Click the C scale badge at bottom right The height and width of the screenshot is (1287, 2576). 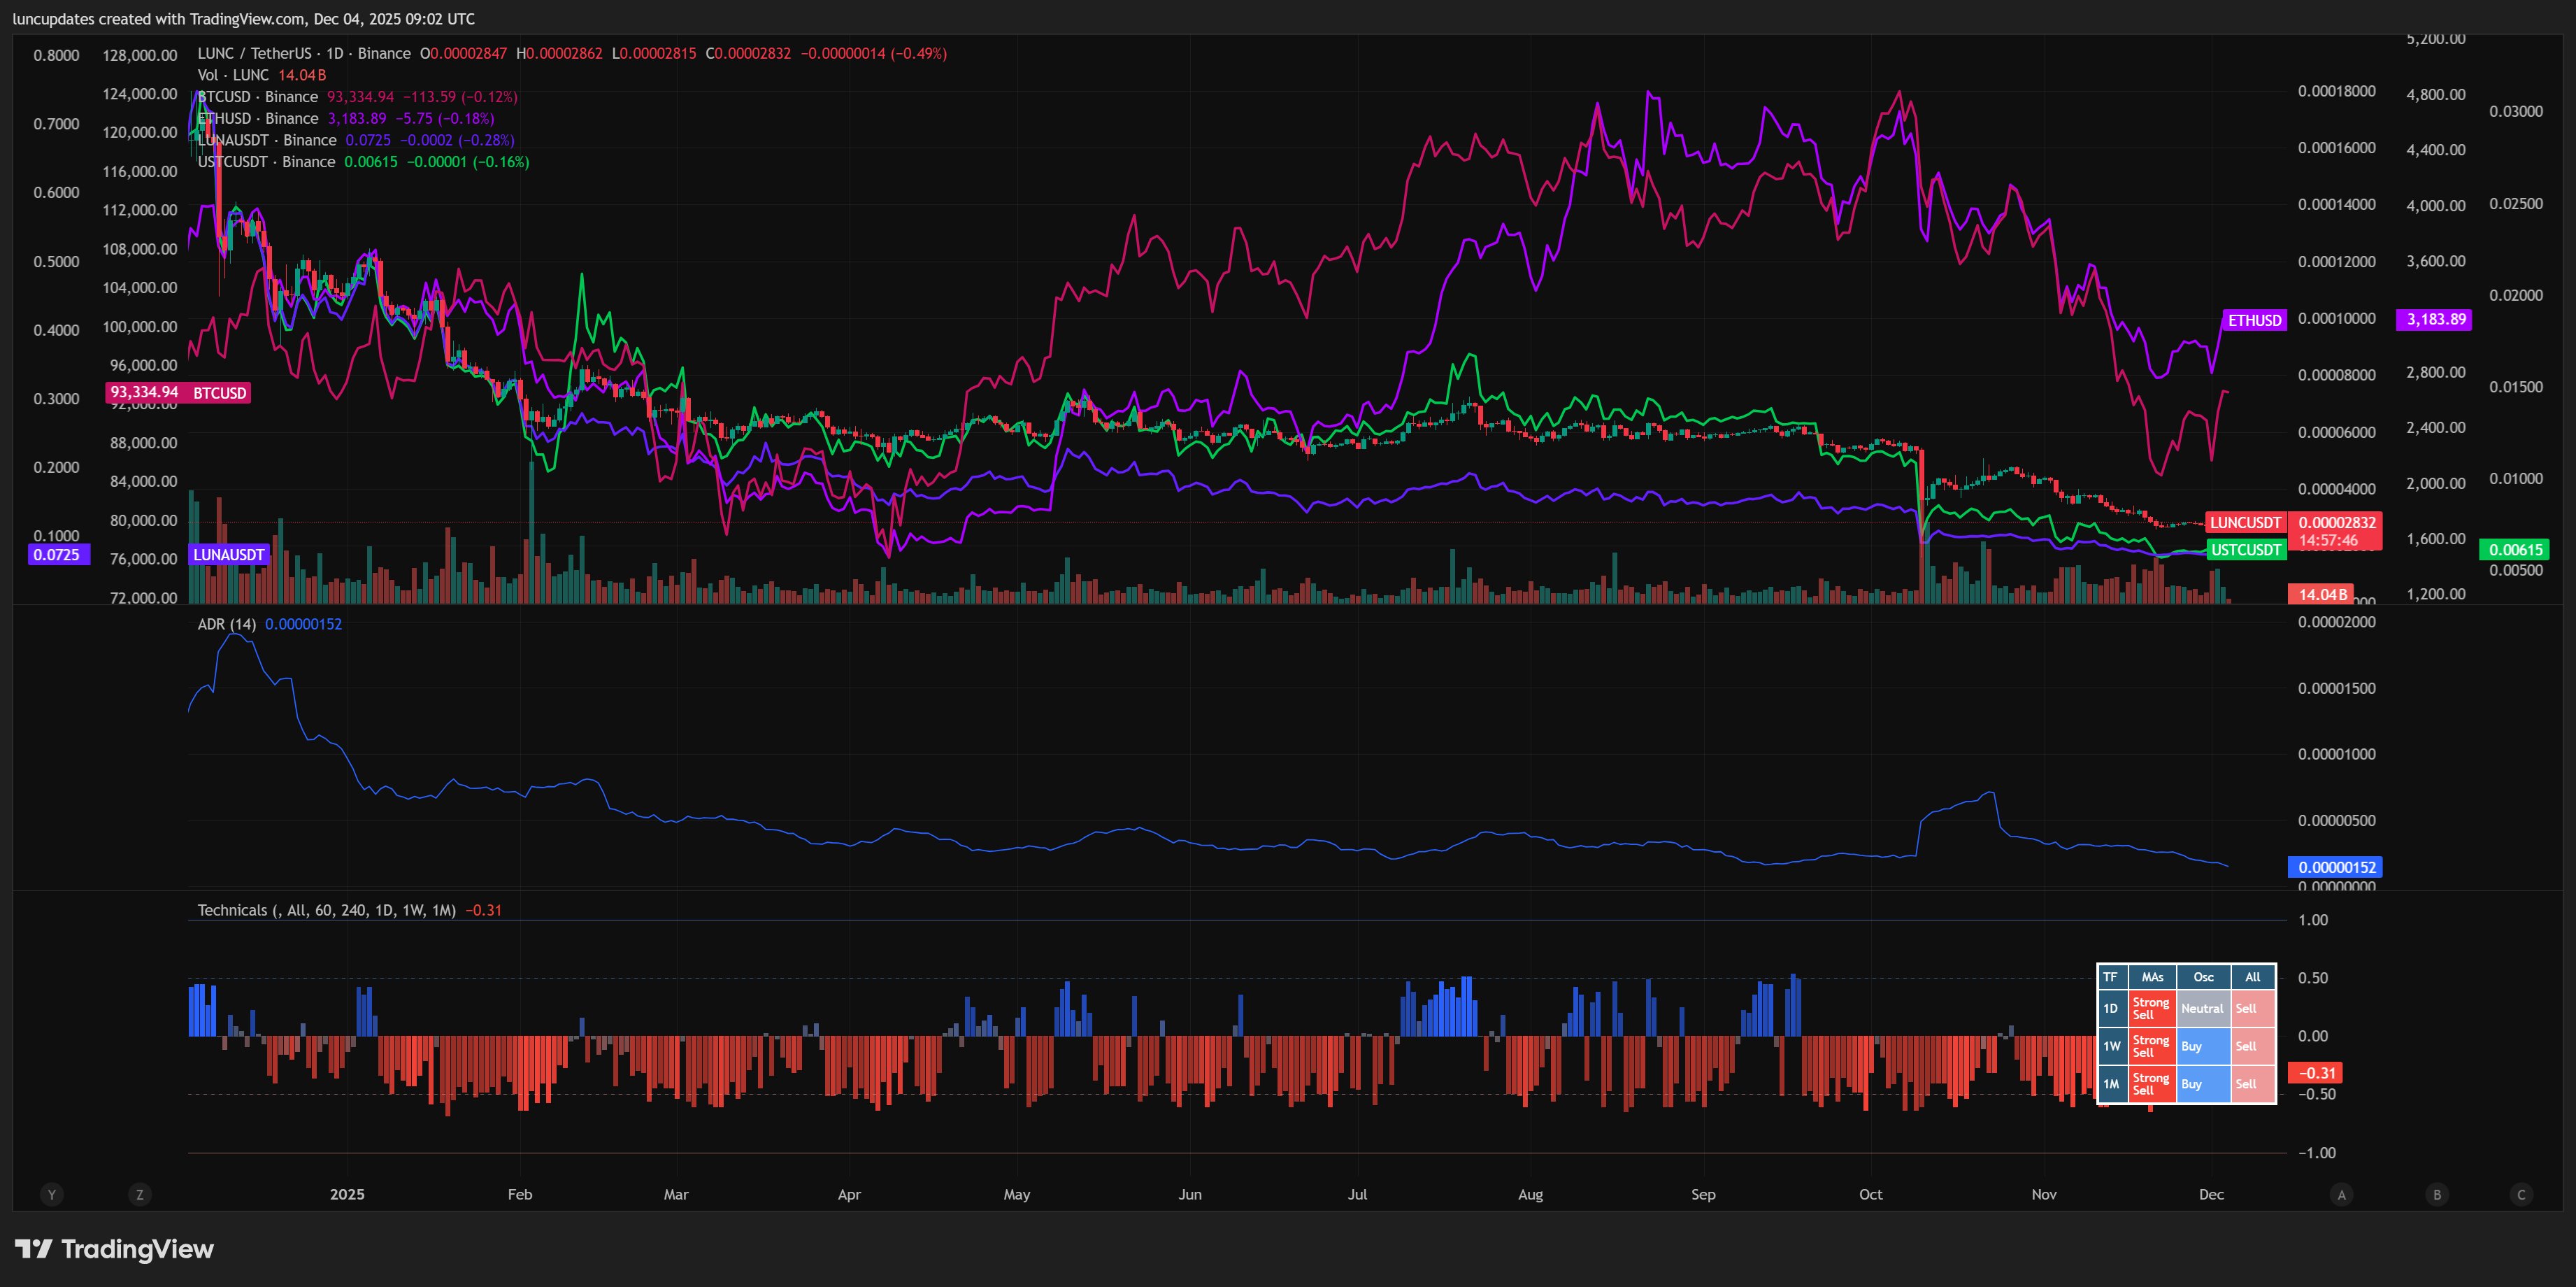2521,1194
